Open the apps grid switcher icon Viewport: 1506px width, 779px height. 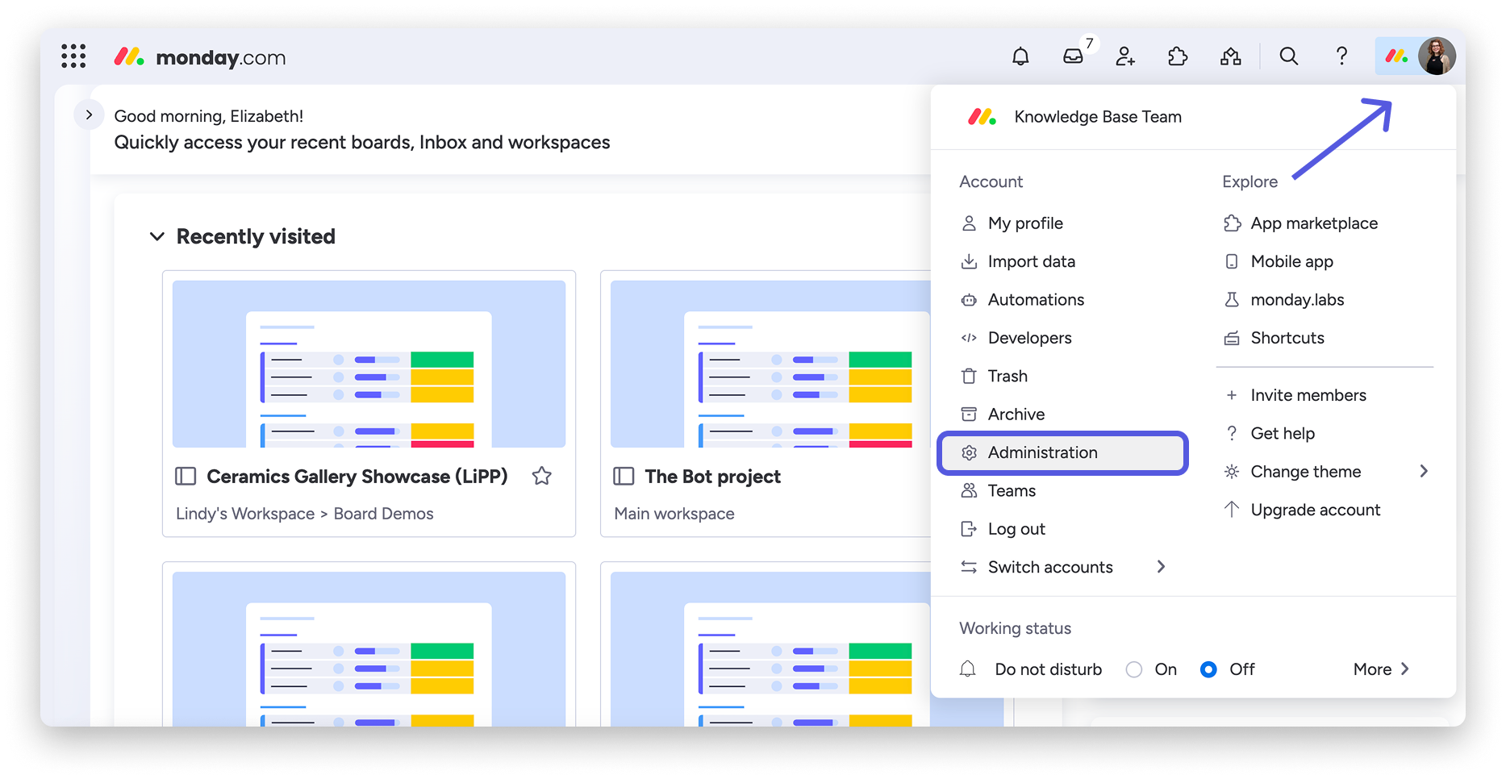[x=73, y=56]
